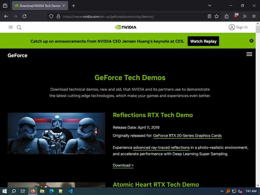
Task: Click page scrollbar down arrow
Action: coord(258,185)
